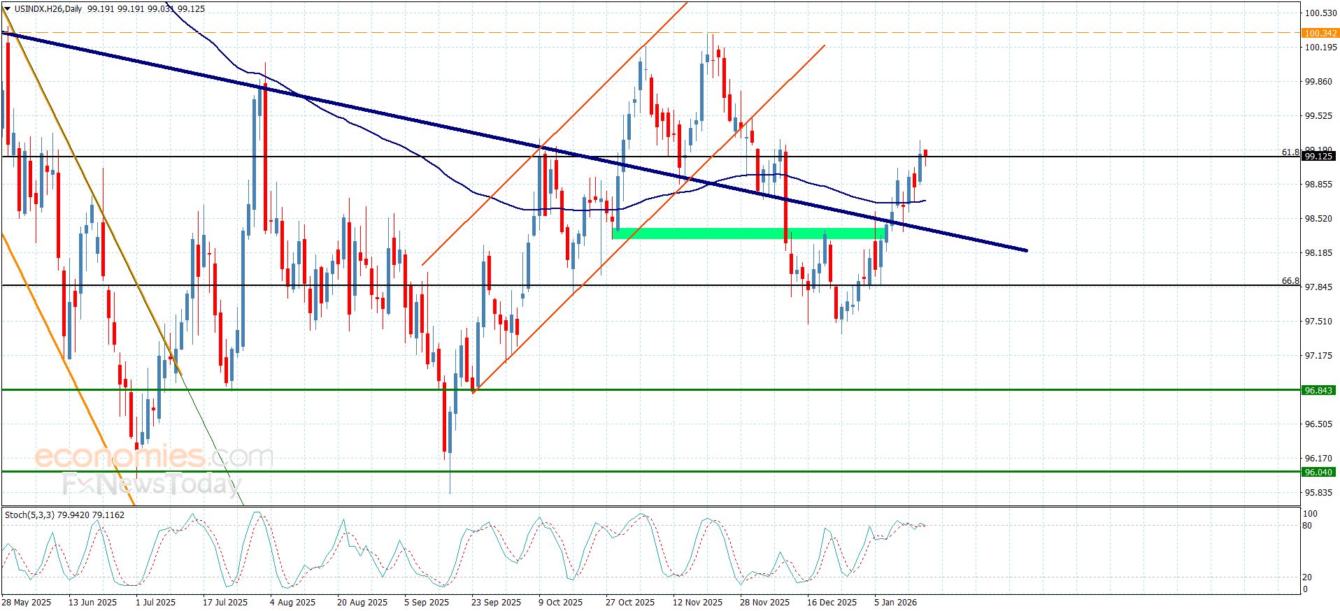The image size is (1340, 611).
Task: Click the 100.530 price axis label
Action: [1318, 13]
